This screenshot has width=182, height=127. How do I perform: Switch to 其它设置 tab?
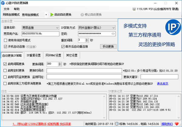coord(72,55)
